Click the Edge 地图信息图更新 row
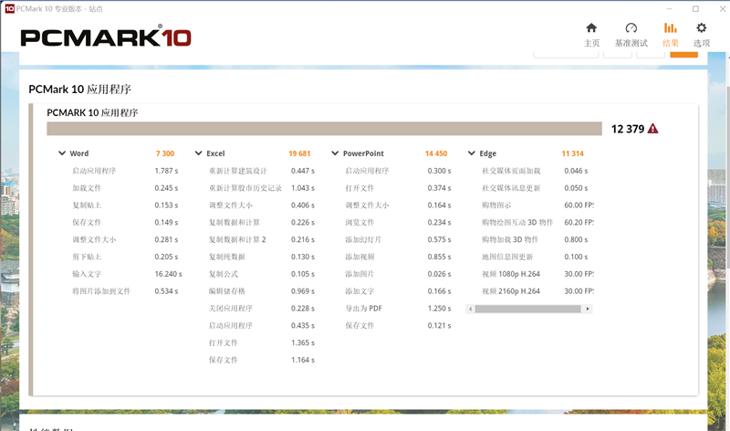This screenshot has height=431, width=730. pos(536,257)
